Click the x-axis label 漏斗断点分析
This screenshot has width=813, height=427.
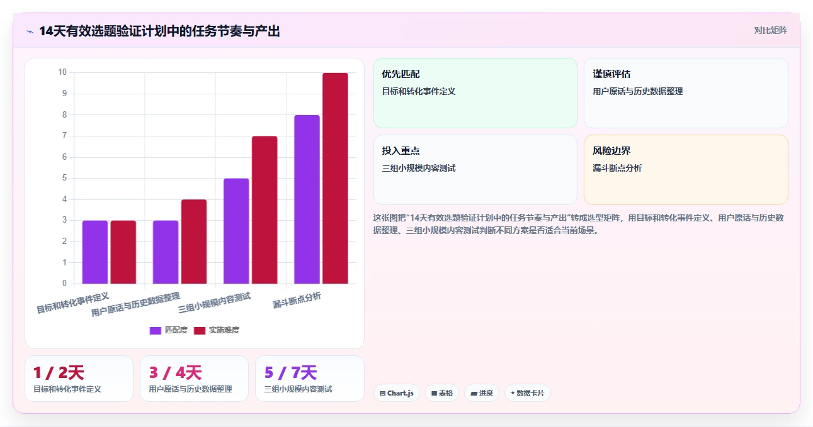[x=297, y=301]
